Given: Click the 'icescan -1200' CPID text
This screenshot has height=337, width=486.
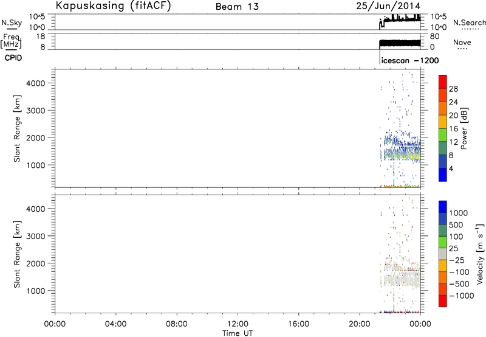Looking at the screenshot, I should [x=410, y=60].
